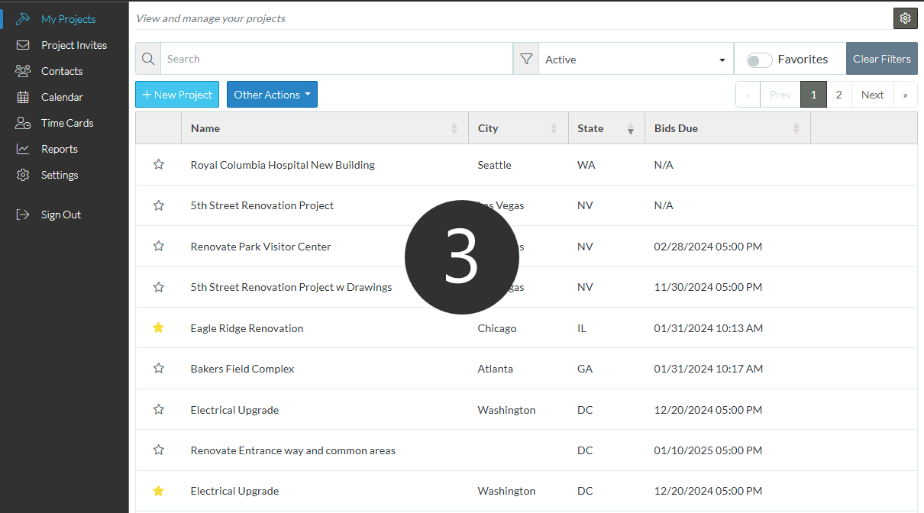Select page 1 in pagination
924x513 pixels.
(x=813, y=95)
